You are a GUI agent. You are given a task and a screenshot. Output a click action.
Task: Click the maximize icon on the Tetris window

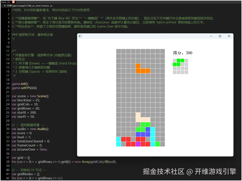pyautogui.click(x=220, y=36)
